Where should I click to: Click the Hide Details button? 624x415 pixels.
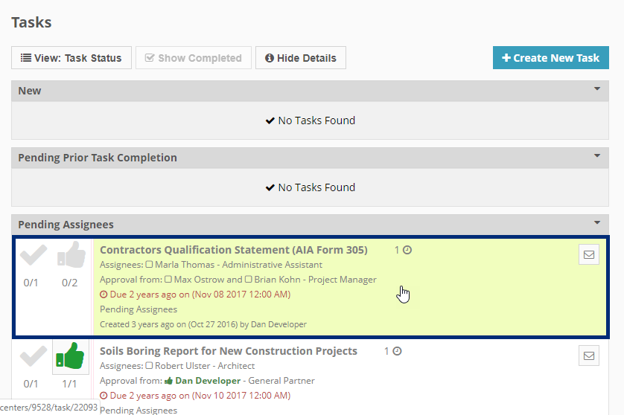click(301, 58)
